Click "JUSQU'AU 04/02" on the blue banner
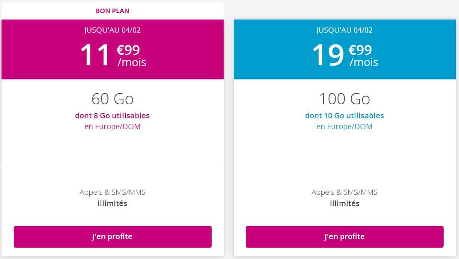Viewport: 459px width, 259px height. coord(345,30)
